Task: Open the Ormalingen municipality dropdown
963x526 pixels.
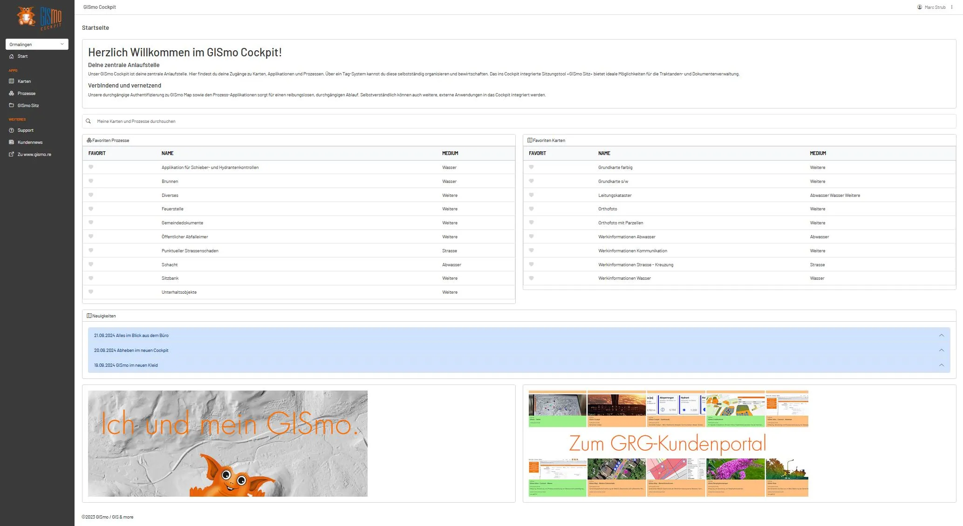Action: coord(37,44)
